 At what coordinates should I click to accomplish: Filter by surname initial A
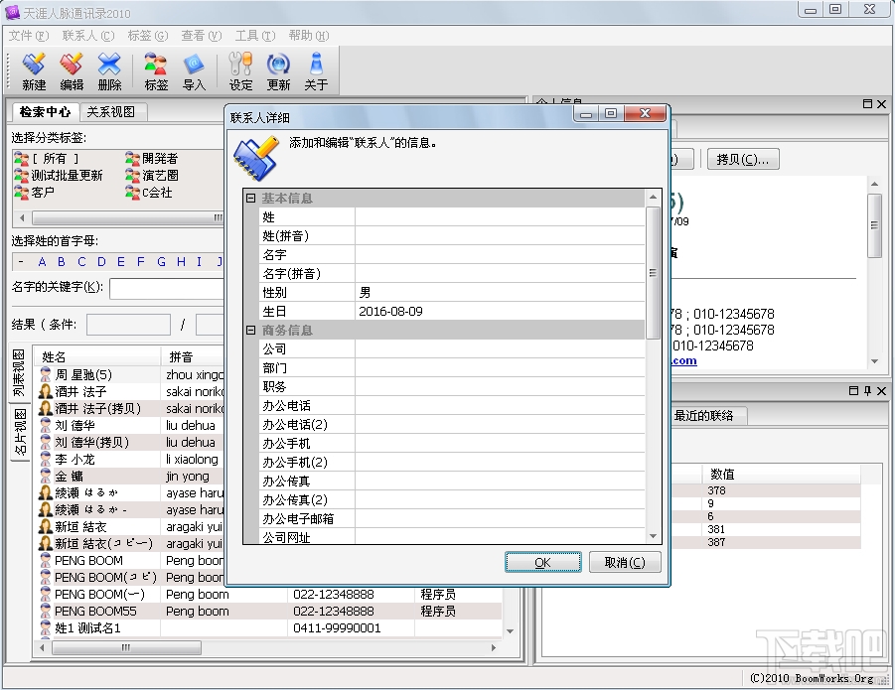[42, 262]
